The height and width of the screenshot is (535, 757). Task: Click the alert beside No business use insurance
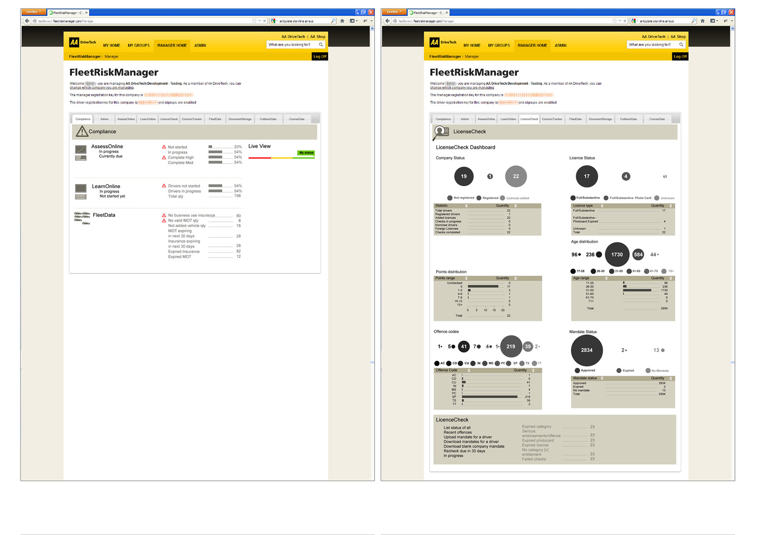pos(164,215)
